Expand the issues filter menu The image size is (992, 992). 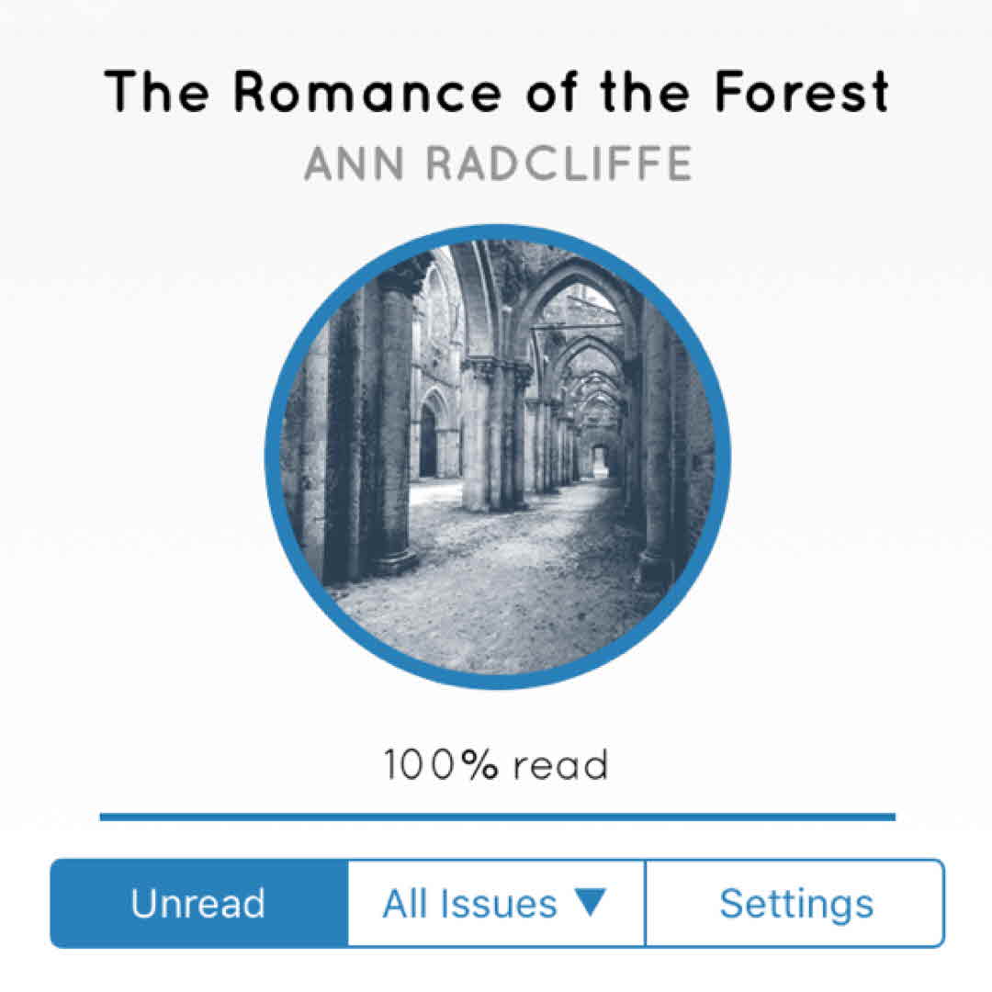[496, 903]
